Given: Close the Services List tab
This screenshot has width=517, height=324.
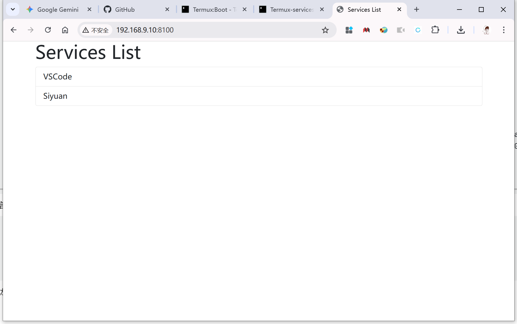Looking at the screenshot, I should (399, 10).
